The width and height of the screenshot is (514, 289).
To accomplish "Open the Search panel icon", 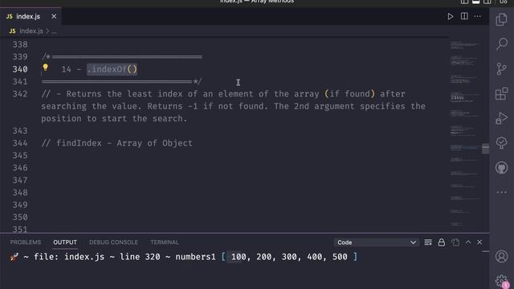I will (x=501, y=44).
